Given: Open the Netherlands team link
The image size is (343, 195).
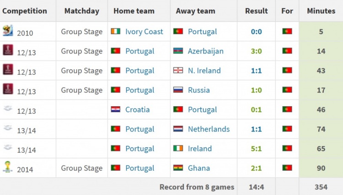Looking at the screenshot, I should point(209,129).
